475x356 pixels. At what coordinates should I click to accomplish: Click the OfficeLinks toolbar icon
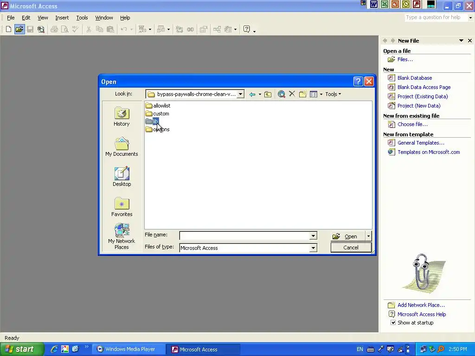(142, 29)
